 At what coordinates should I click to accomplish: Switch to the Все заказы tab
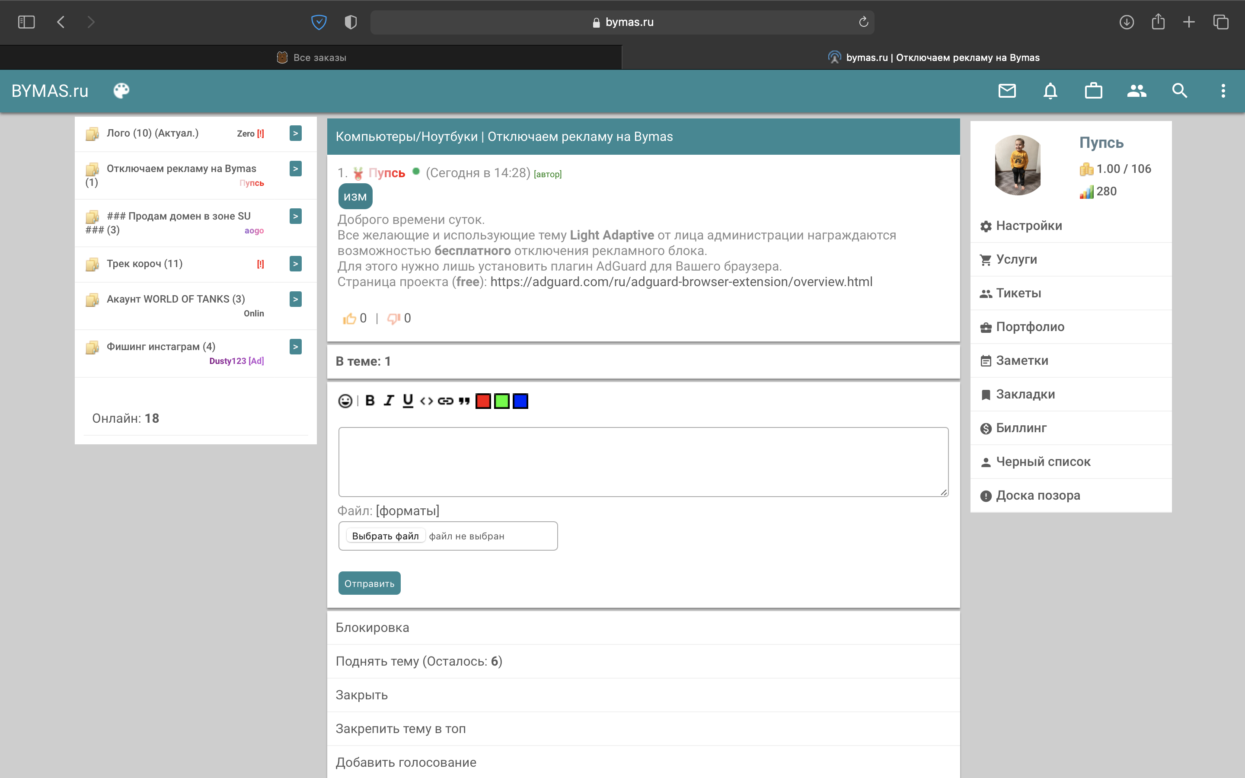pyautogui.click(x=311, y=57)
